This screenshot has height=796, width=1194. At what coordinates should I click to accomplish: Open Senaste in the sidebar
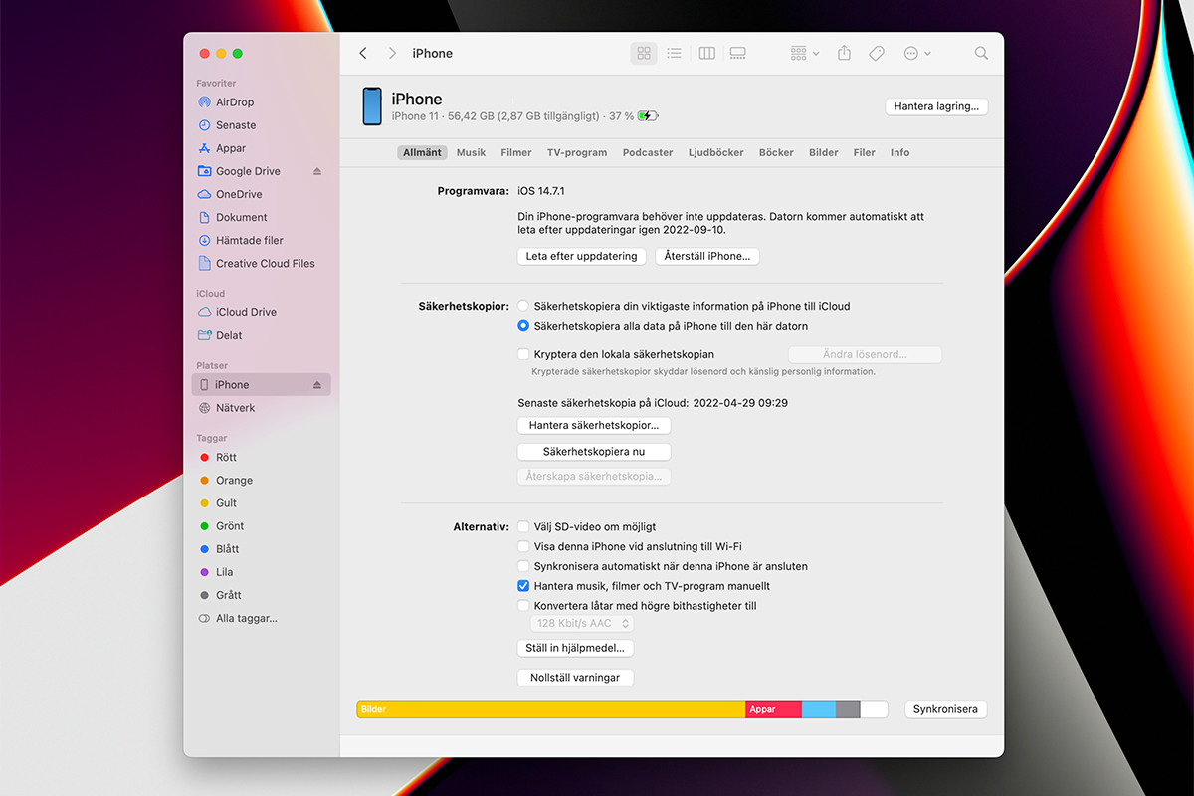(x=236, y=125)
